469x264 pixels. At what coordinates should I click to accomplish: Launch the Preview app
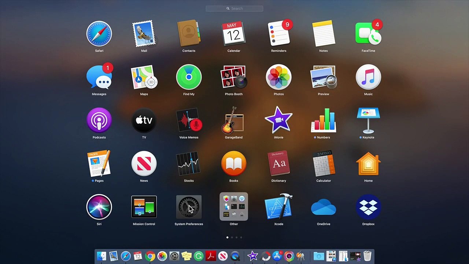click(324, 77)
